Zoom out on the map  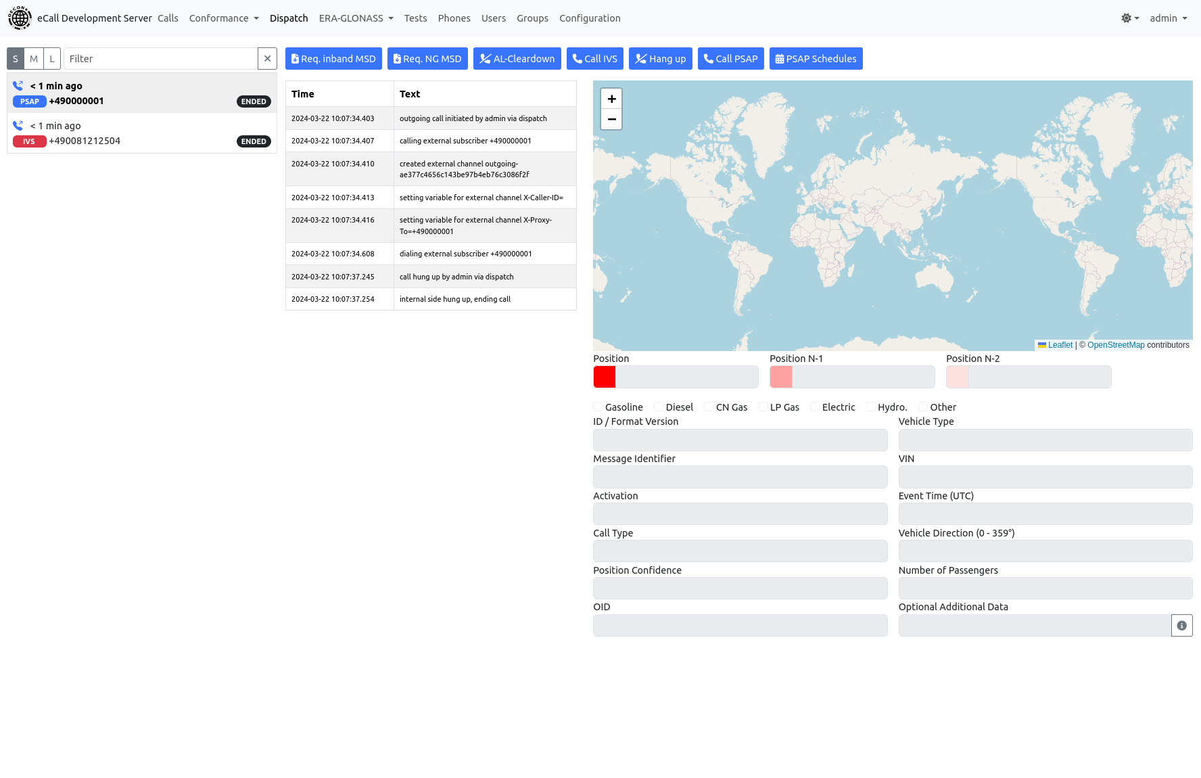point(611,119)
